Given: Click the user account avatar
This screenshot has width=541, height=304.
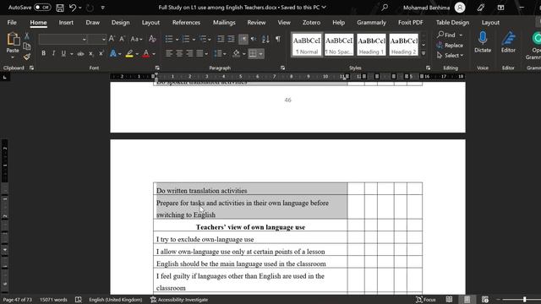Looking at the screenshot, I should pos(460,8).
